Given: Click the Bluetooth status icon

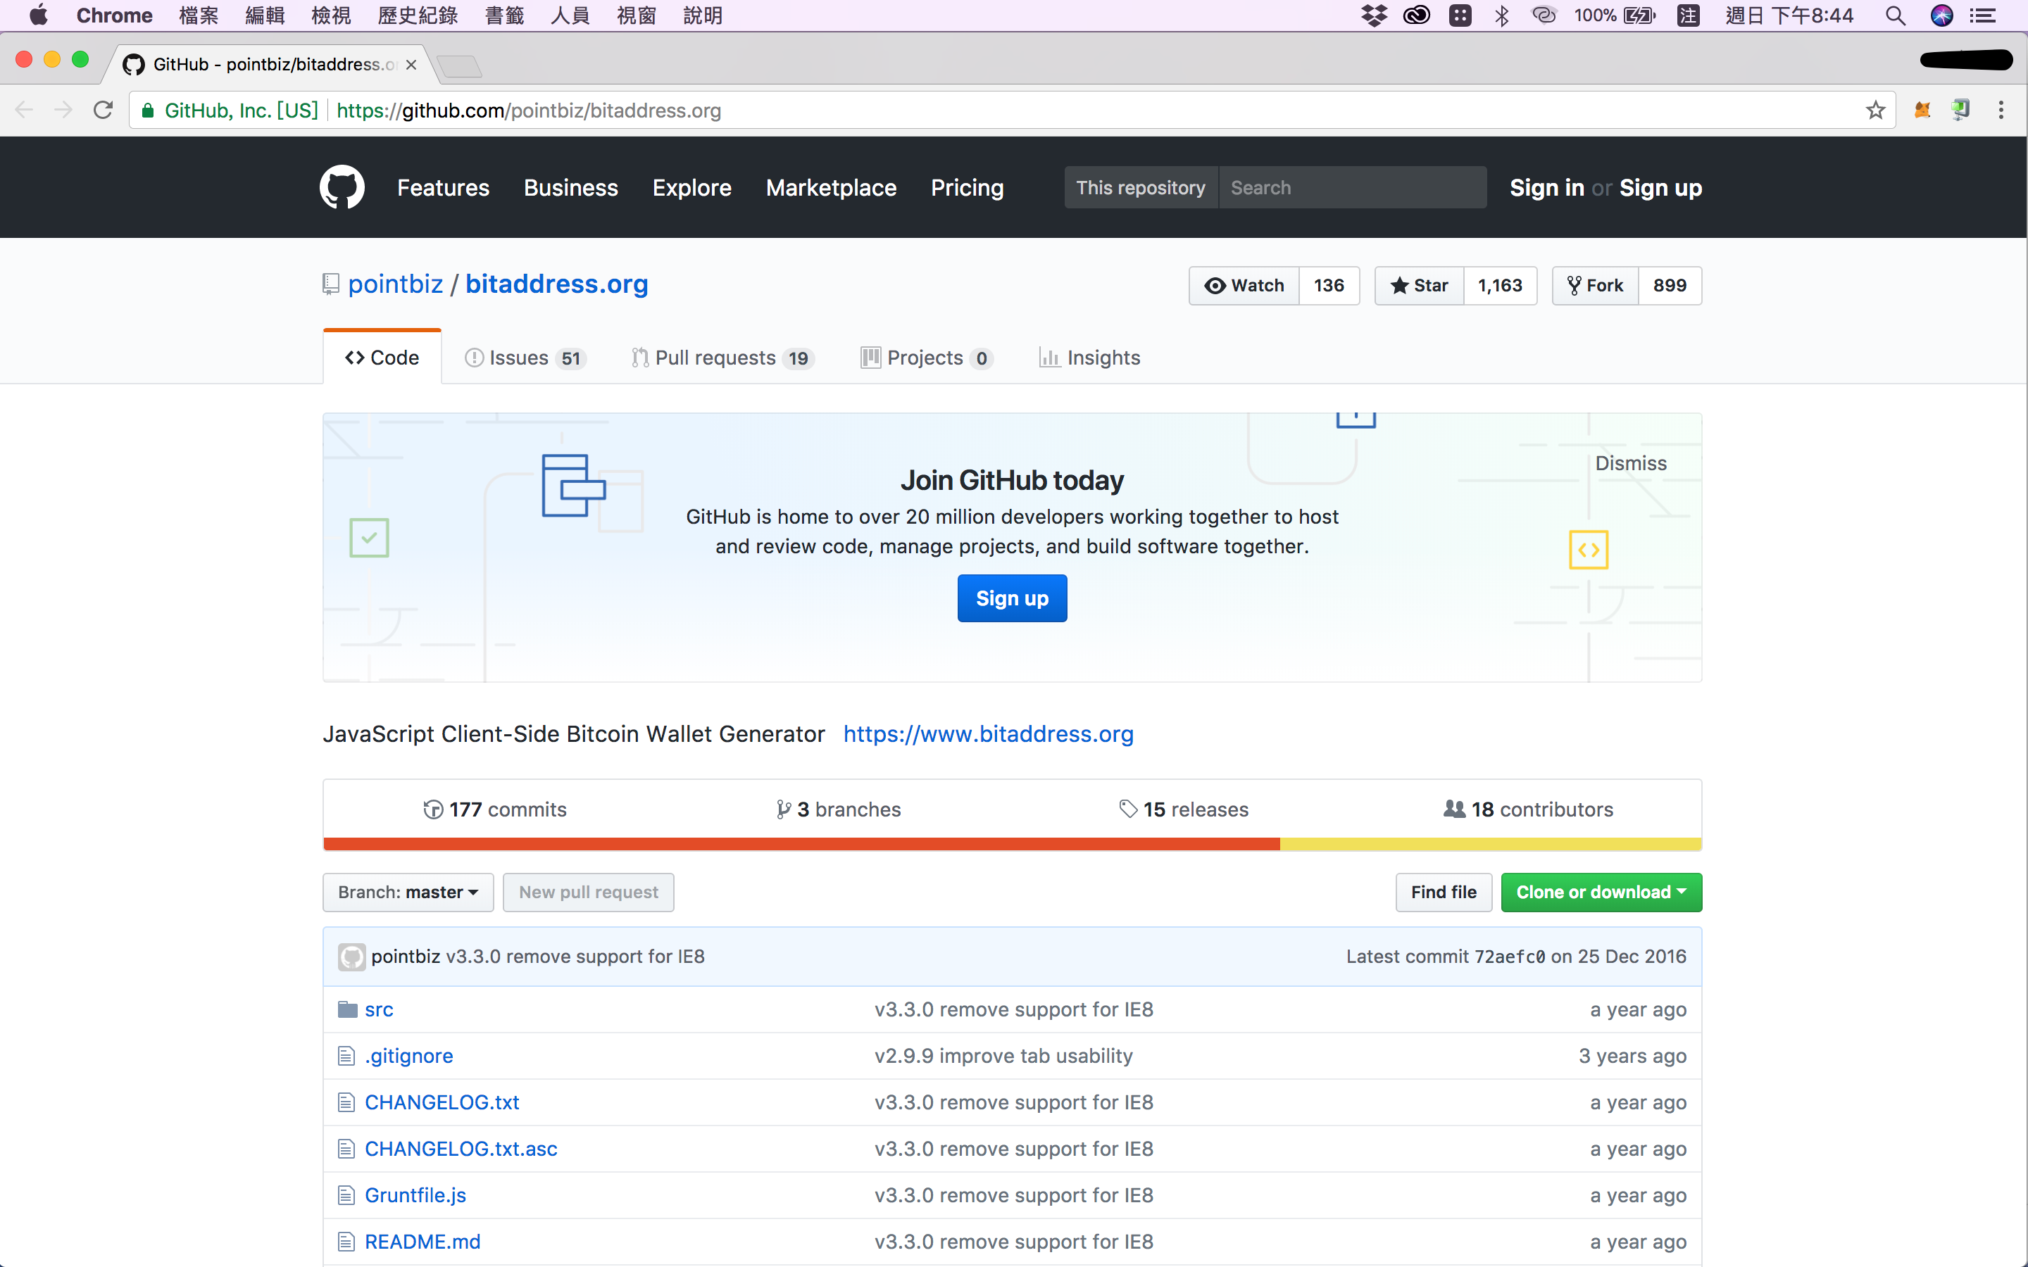Looking at the screenshot, I should click(x=1502, y=15).
